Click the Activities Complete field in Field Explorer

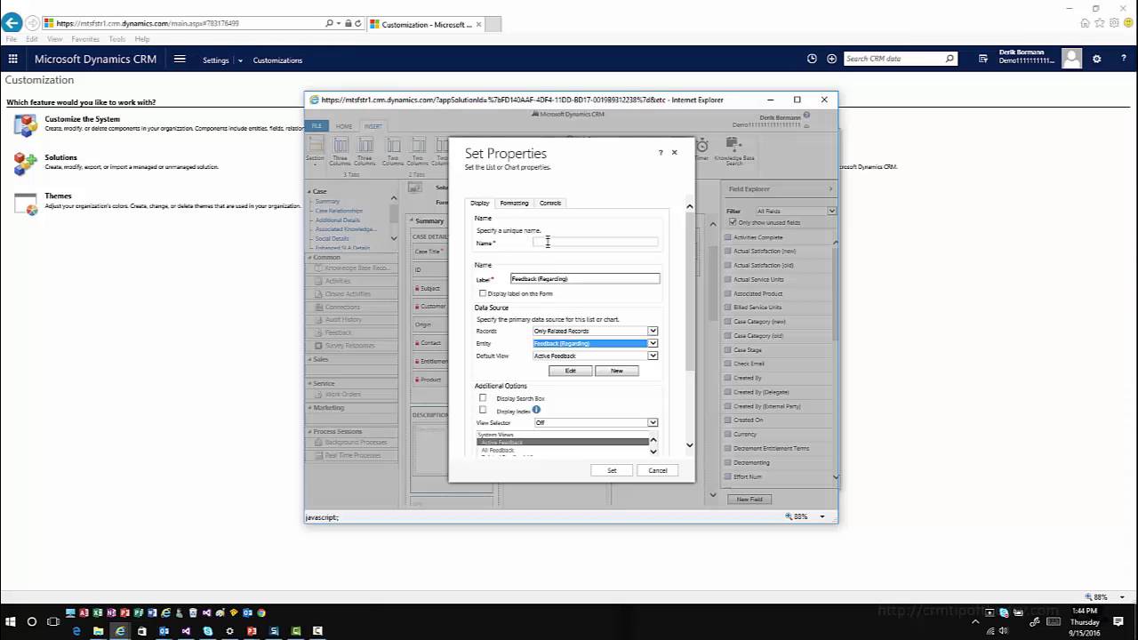757,237
